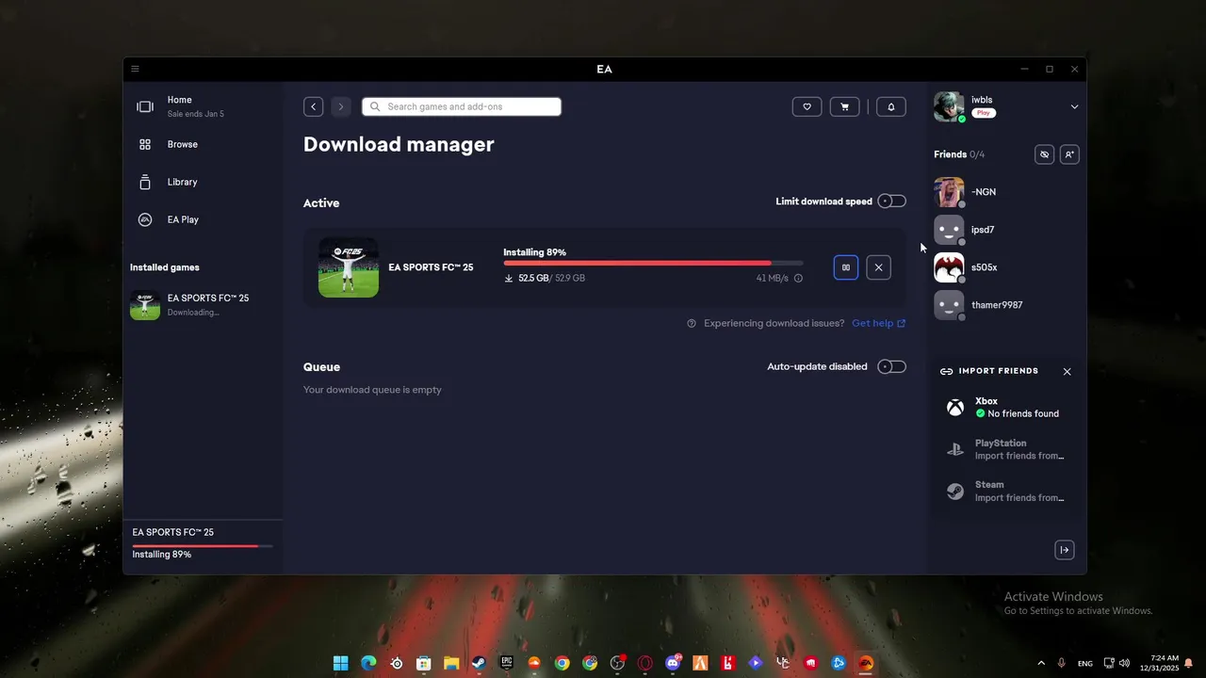
Task: Click the EA app icon in taskbar
Action: pyautogui.click(x=866, y=663)
